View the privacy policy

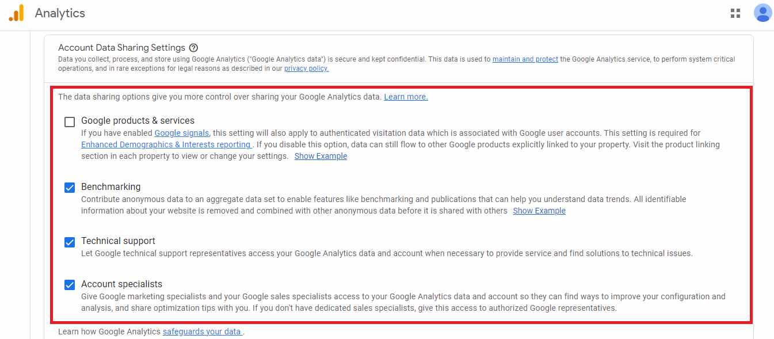pos(306,68)
